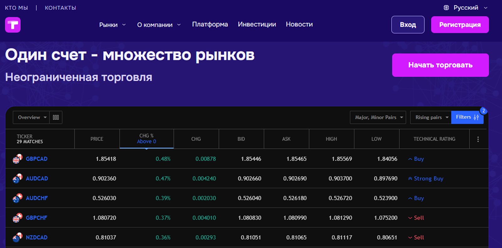This screenshot has height=248, width=502.
Task: Click the pink T logo icon
Action: click(x=13, y=25)
